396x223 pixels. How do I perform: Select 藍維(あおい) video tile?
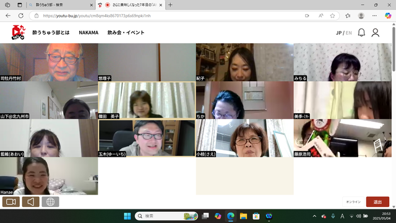click(x=49, y=138)
